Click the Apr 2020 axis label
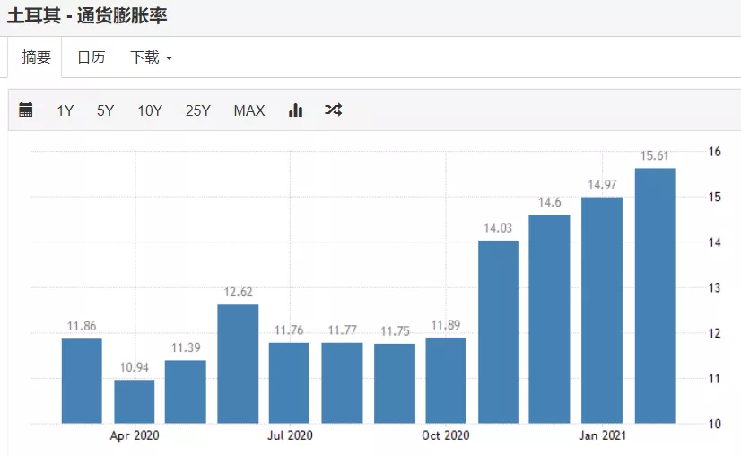This screenshot has width=741, height=457. pos(135,435)
